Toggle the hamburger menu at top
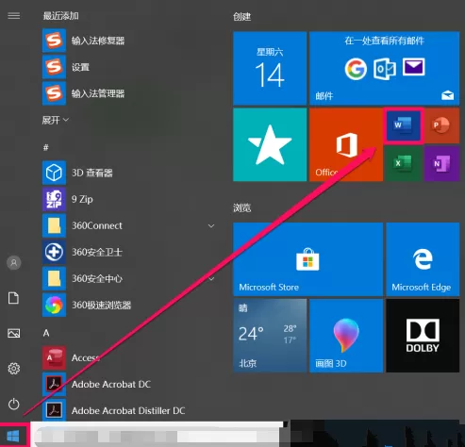The width and height of the screenshot is (465, 447). 14,16
